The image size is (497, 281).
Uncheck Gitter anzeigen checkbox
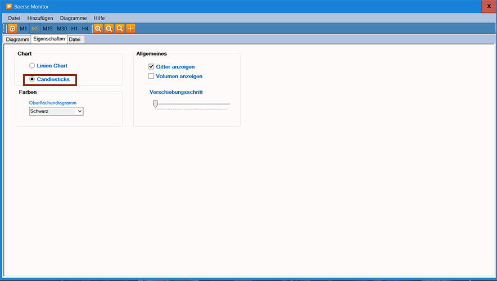pyautogui.click(x=151, y=66)
